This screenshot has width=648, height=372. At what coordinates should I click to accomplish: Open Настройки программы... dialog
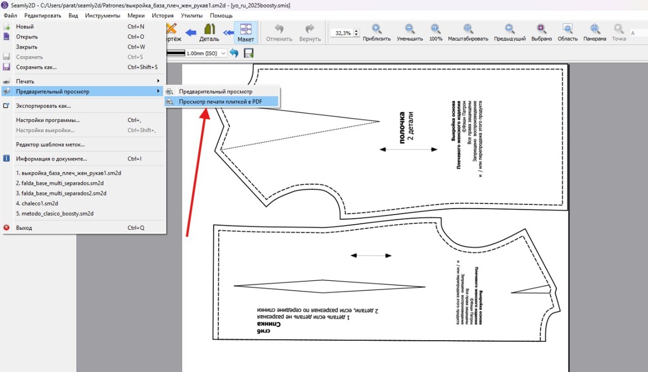83,120
